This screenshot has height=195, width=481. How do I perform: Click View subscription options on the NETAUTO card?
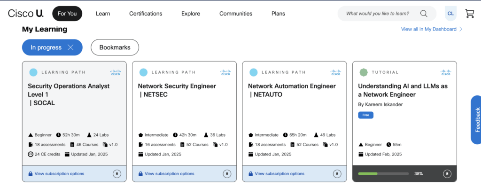coord(279,174)
